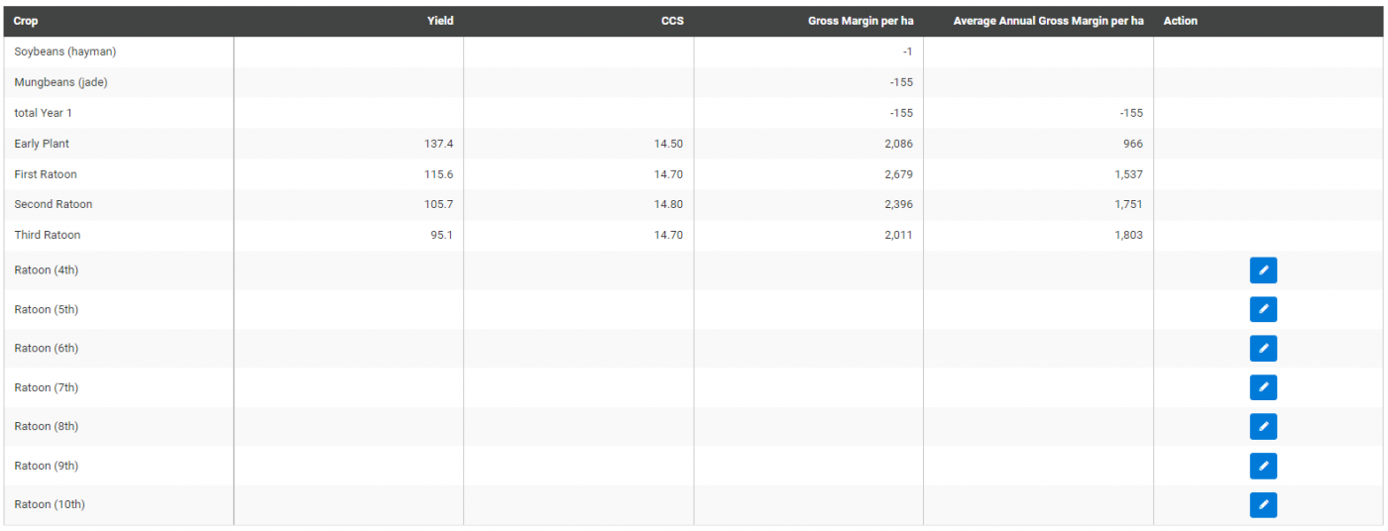Select the Mungbeans (jade) row

60,82
